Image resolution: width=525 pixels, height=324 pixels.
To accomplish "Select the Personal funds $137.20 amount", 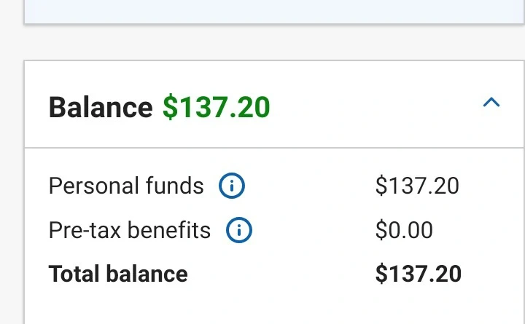I will pos(417,186).
